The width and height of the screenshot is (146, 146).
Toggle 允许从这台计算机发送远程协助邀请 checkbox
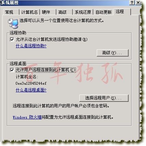pos(12,39)
